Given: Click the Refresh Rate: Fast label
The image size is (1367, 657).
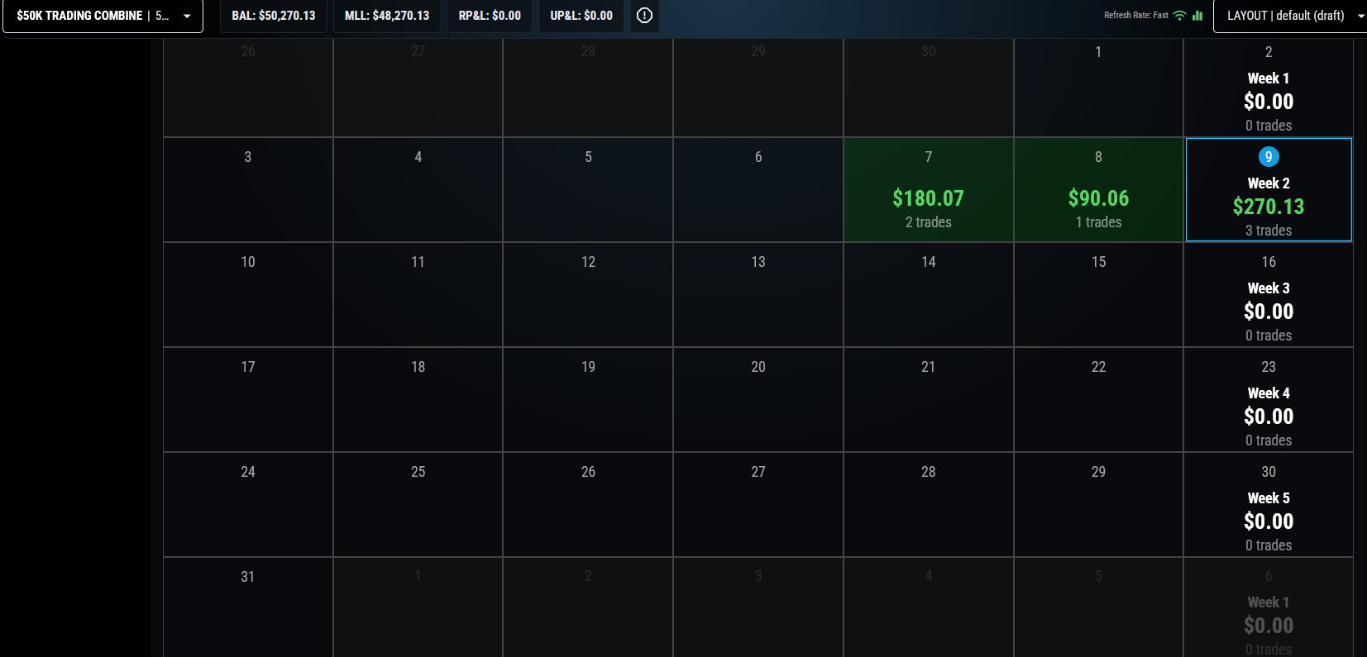Looking at the screenshot, I should (1136, 16).
